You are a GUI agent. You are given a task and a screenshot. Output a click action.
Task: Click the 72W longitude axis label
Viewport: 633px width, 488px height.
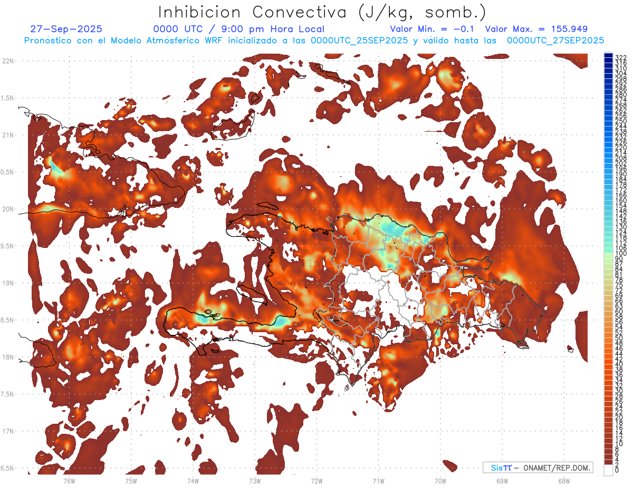coord(316,481)
